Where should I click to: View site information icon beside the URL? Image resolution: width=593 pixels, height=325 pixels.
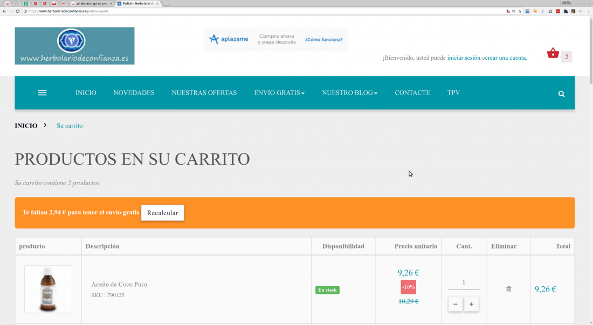click(25, 11)
